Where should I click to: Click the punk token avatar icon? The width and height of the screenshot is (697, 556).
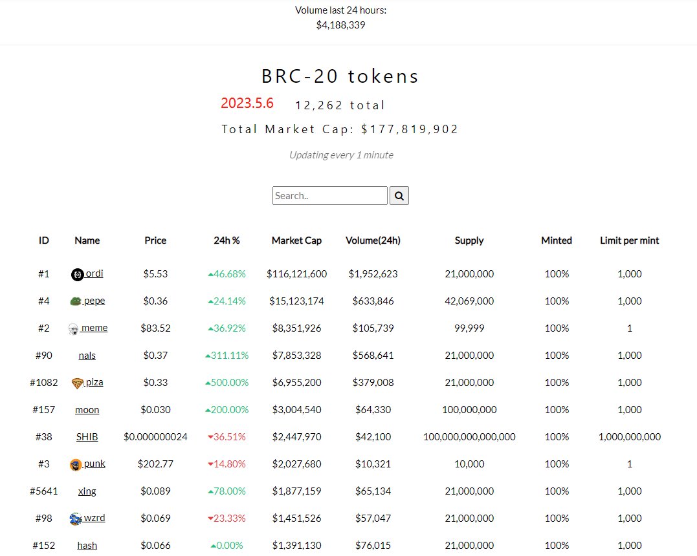click(76, 464)
